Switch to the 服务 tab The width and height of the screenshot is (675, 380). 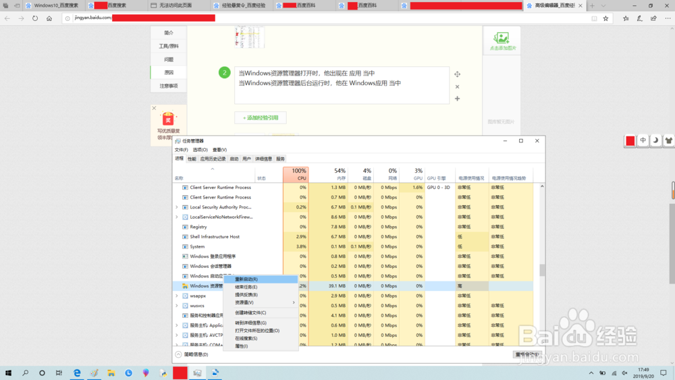[x=280, y=159]
